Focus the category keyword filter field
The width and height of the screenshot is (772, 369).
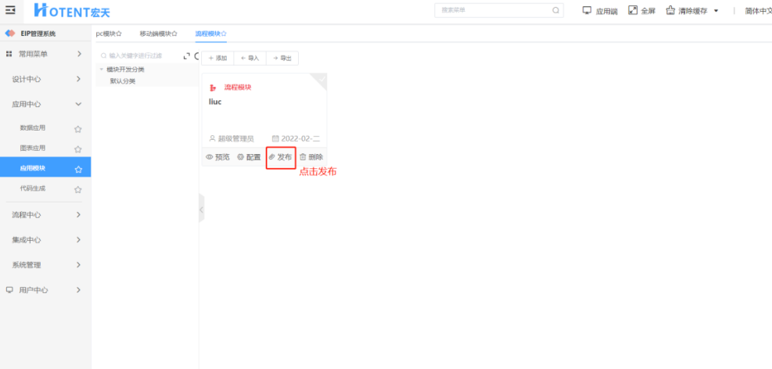click(139, 56)
